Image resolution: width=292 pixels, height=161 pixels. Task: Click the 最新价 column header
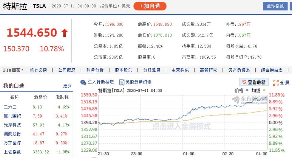41,97
